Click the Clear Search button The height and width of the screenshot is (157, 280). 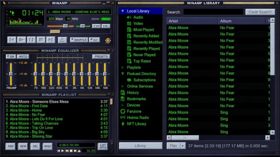(260, 12)
